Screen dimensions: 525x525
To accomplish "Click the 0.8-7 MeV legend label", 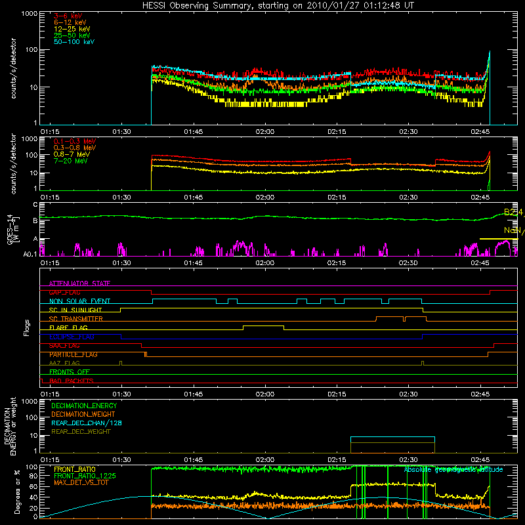I will click(x=72, y=155).
